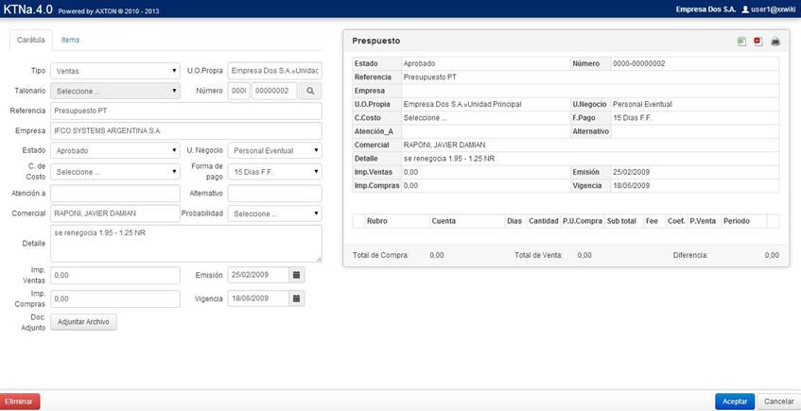This screenshot has width=801, height=411.
Task: Click the Referencia input field
Action: (x=185, y=111)
